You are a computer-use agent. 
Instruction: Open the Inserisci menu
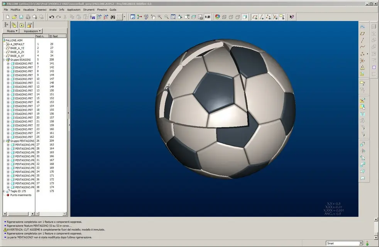41,10
